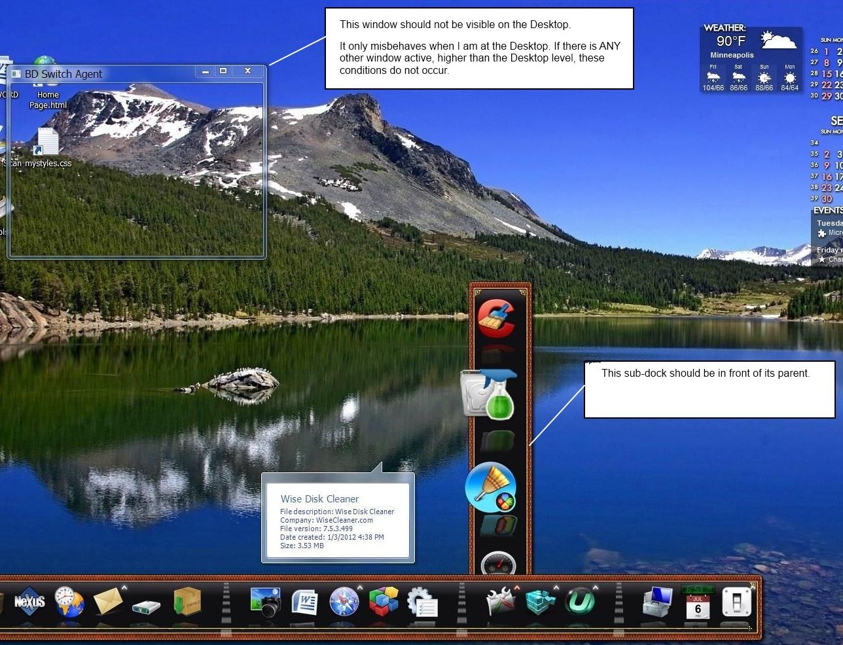Click the clock and globe dock icon

[x=68, y=602]
